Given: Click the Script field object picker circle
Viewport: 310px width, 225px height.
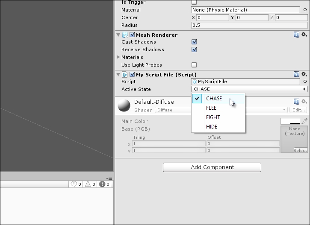Looking at the screenshot, I should 305,81.
